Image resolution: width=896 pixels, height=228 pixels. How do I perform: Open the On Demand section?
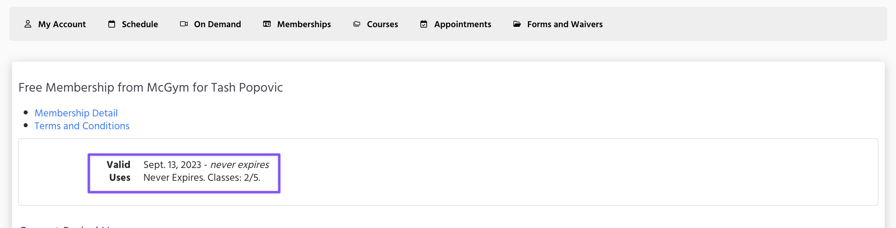click(x=217, y=24)
